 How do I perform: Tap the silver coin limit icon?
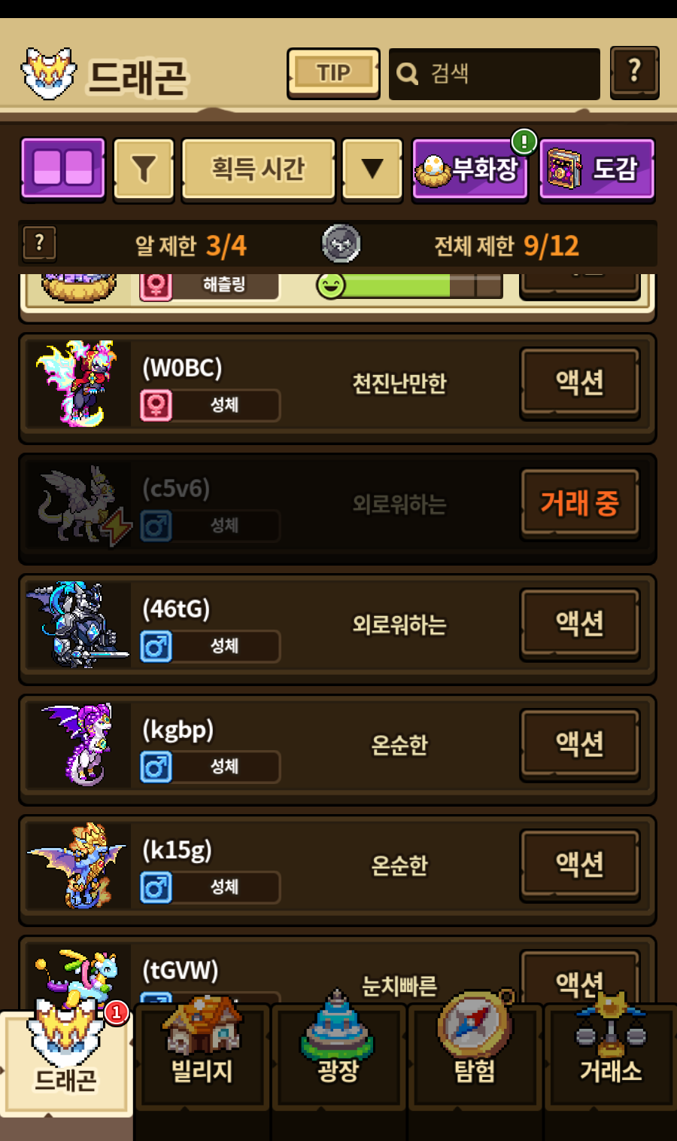point(341,244)
